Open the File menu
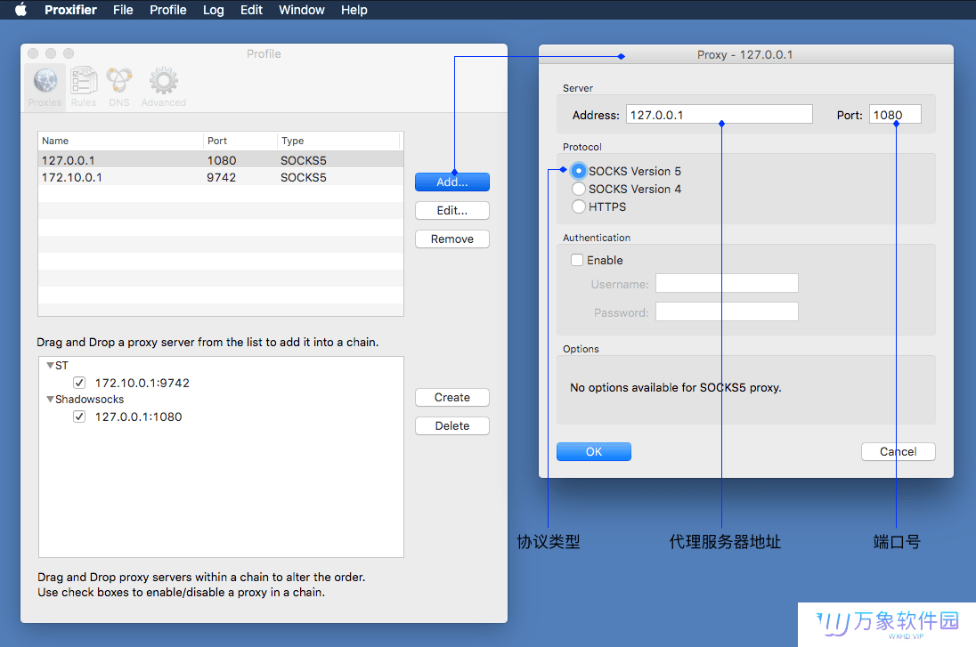 tap(123, 10)
